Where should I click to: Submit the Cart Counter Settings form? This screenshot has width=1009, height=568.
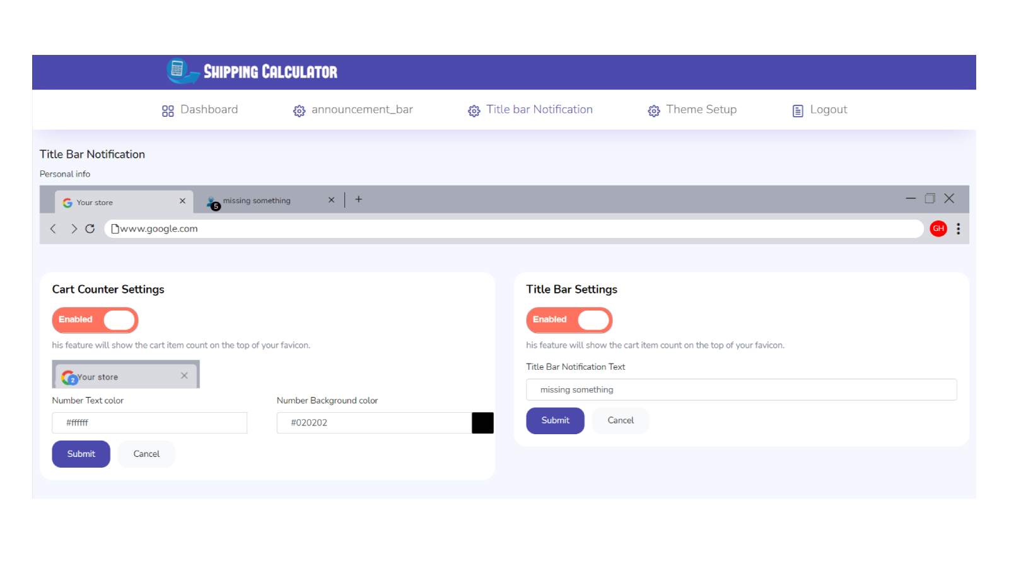tap(81, 454)
